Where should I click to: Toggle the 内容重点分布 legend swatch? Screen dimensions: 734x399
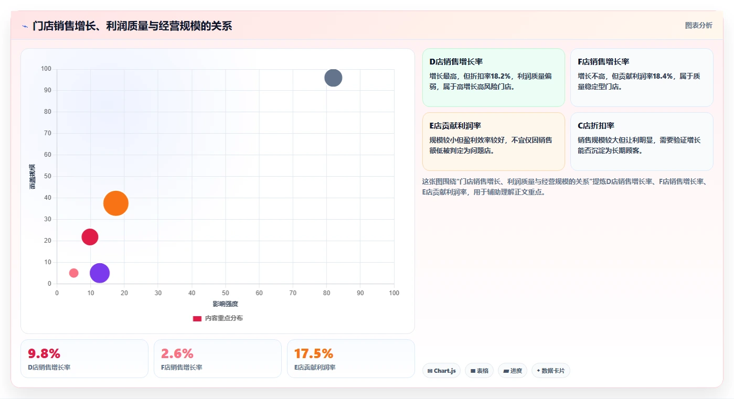click(197, 318)
